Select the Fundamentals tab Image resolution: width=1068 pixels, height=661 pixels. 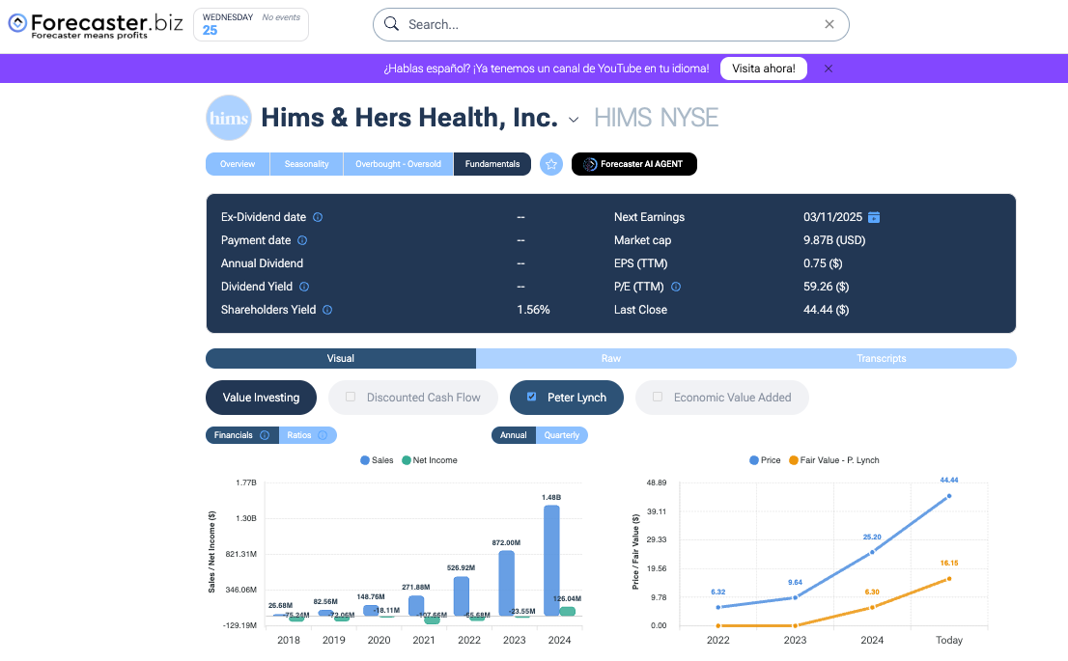point(492,164)
